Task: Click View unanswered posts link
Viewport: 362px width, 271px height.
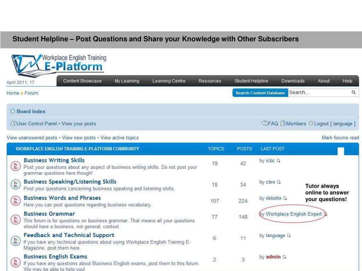Action: point(32,138)
